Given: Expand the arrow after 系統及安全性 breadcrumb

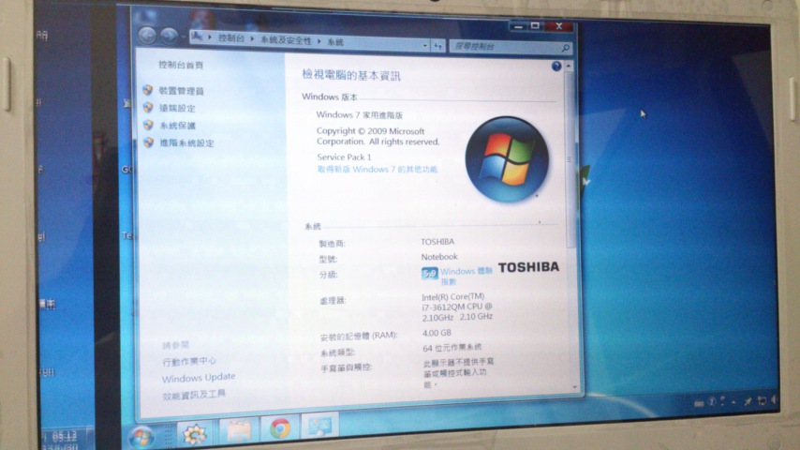Looking at the screenshot, I should pos(319,41).
